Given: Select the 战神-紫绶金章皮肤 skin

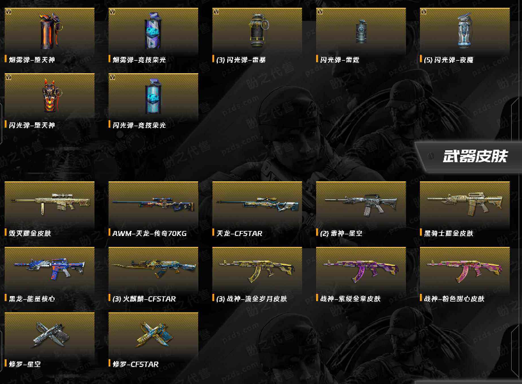Looking at the screenshot, I should coord(361,275).
